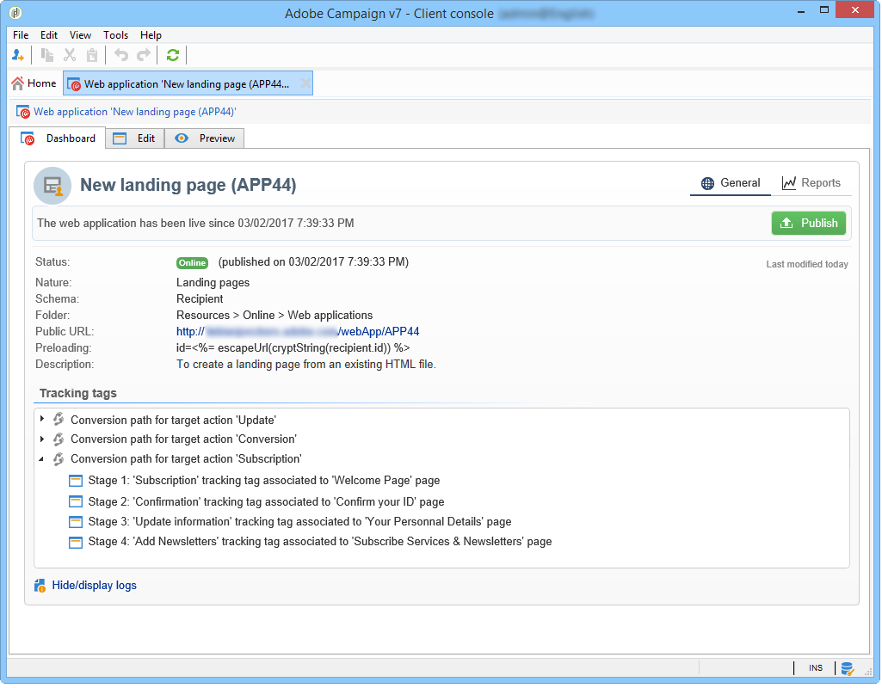The height and width of the screenshot is (688, 882).
Task: Click the green Publish button
Action: pos(808,223)
